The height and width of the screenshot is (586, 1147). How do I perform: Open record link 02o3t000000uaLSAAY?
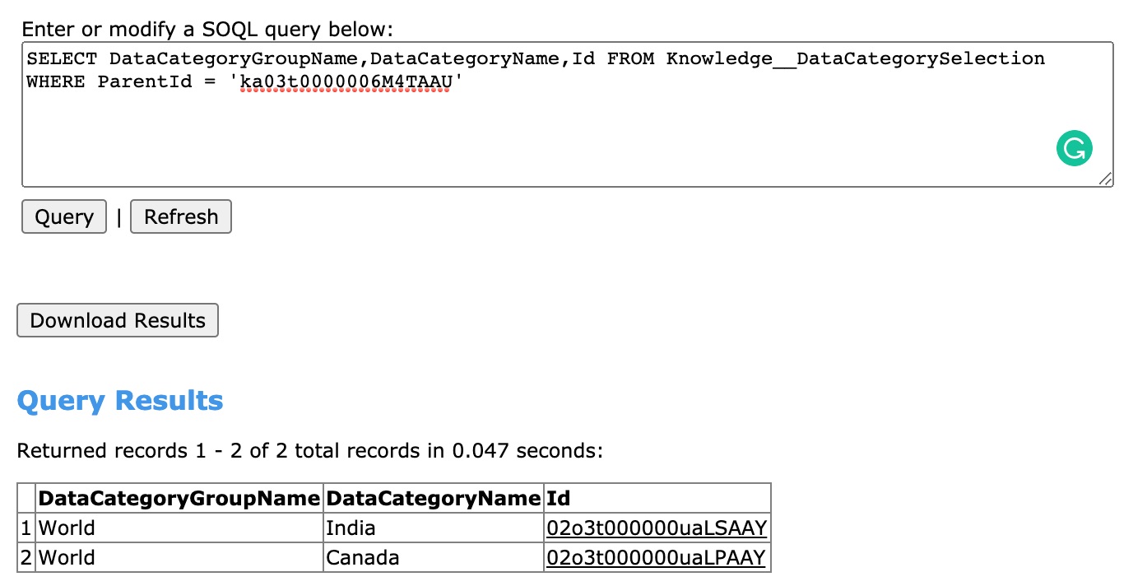tap(656, 528)
